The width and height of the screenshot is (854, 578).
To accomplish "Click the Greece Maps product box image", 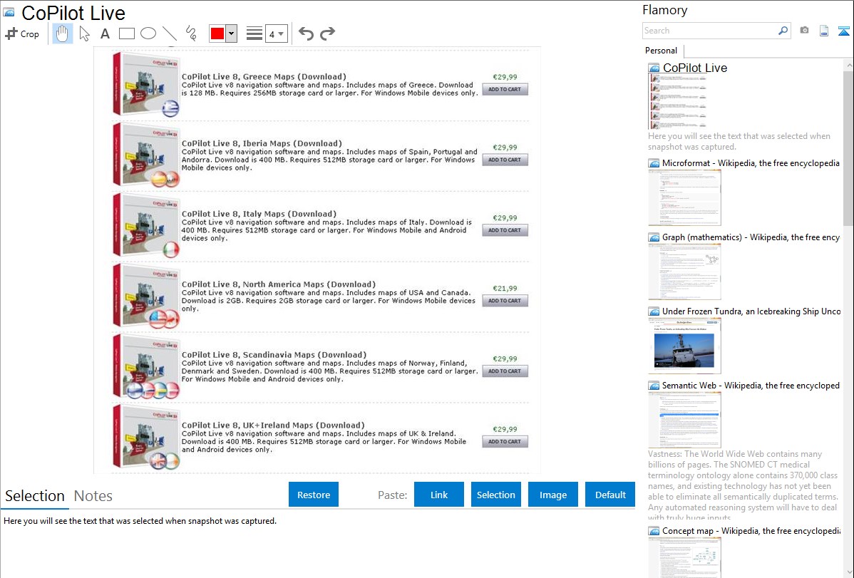I will (146, 84).
